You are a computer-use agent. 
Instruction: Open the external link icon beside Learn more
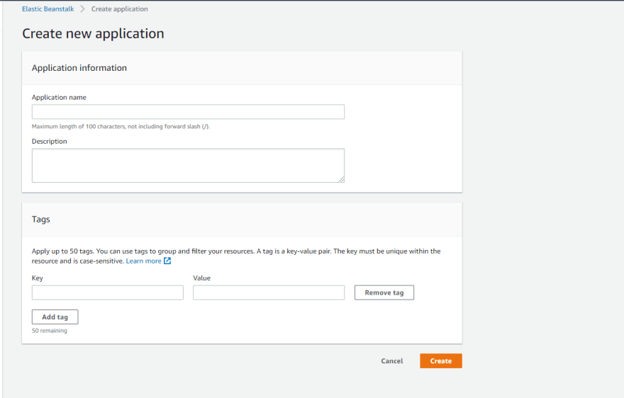[x=167, y=261]
